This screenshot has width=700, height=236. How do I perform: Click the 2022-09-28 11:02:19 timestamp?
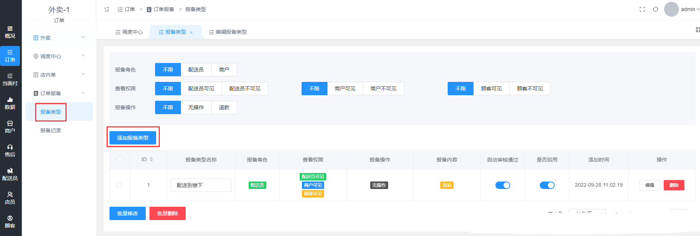pyautogui.click(x=599, y=185)
